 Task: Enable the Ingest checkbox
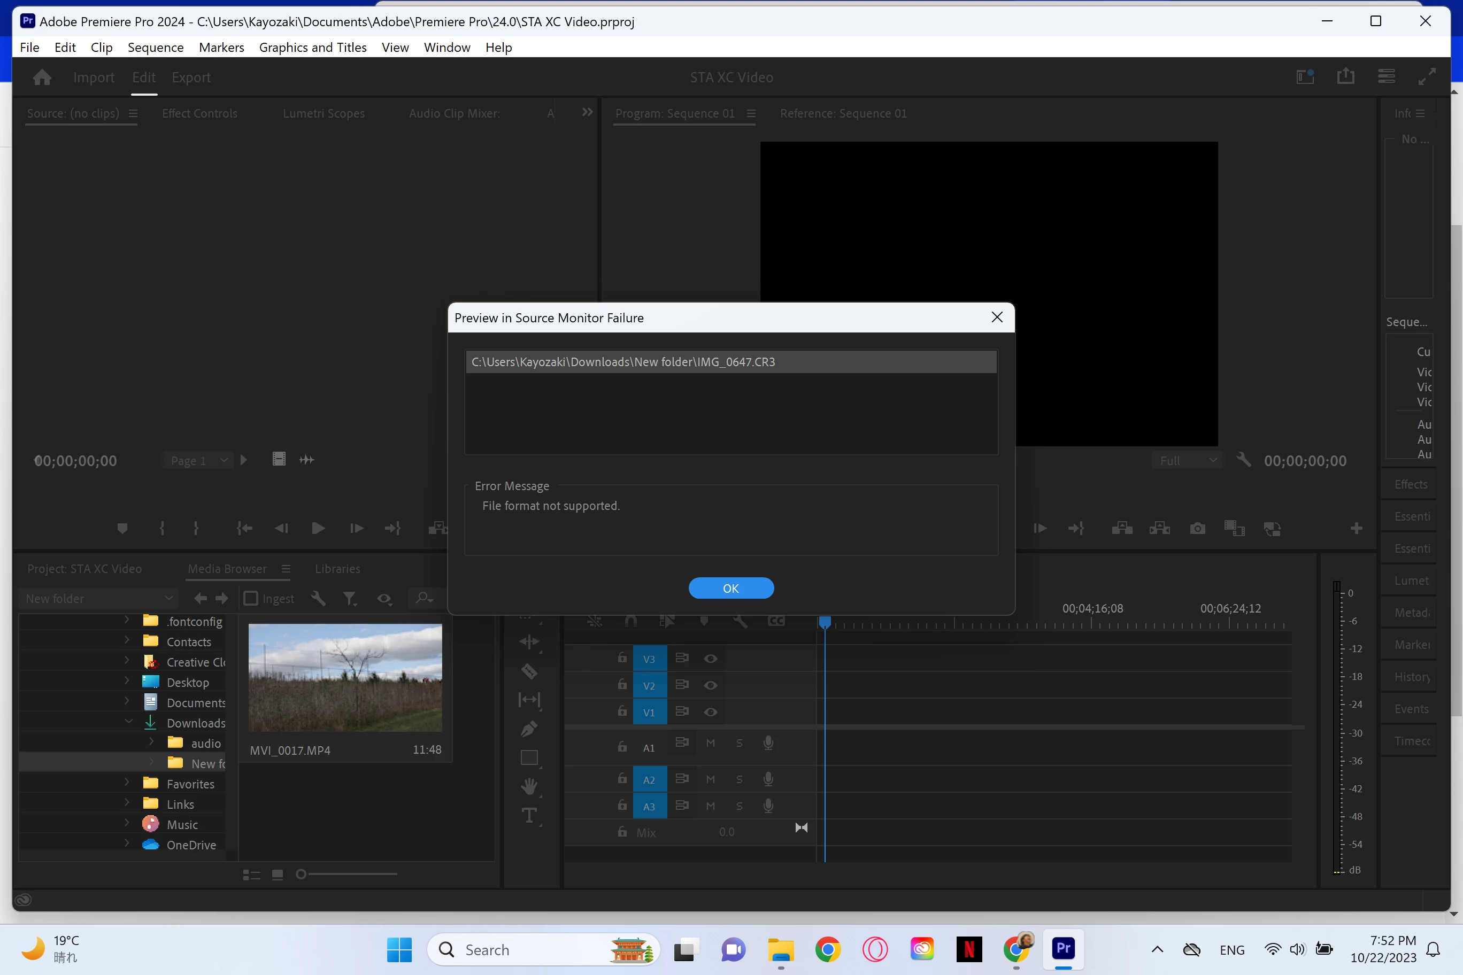[x=251, y=598]
